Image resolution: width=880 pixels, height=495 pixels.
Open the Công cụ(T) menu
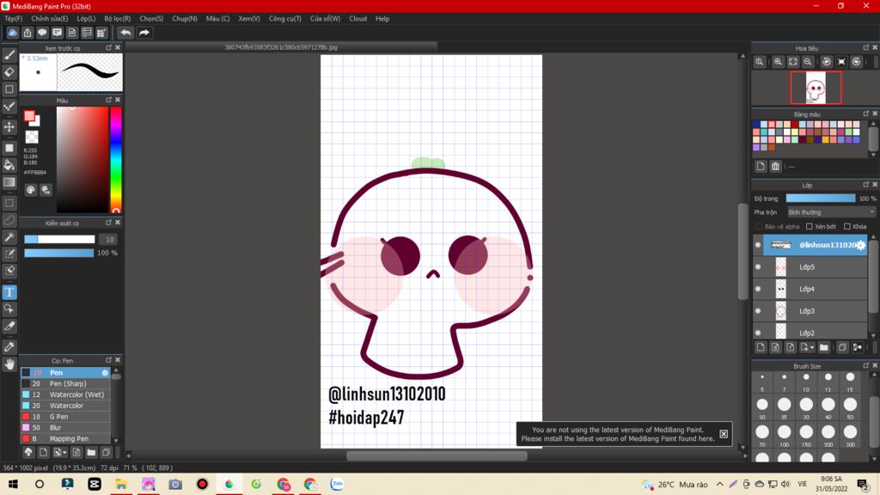click(284, 19)
